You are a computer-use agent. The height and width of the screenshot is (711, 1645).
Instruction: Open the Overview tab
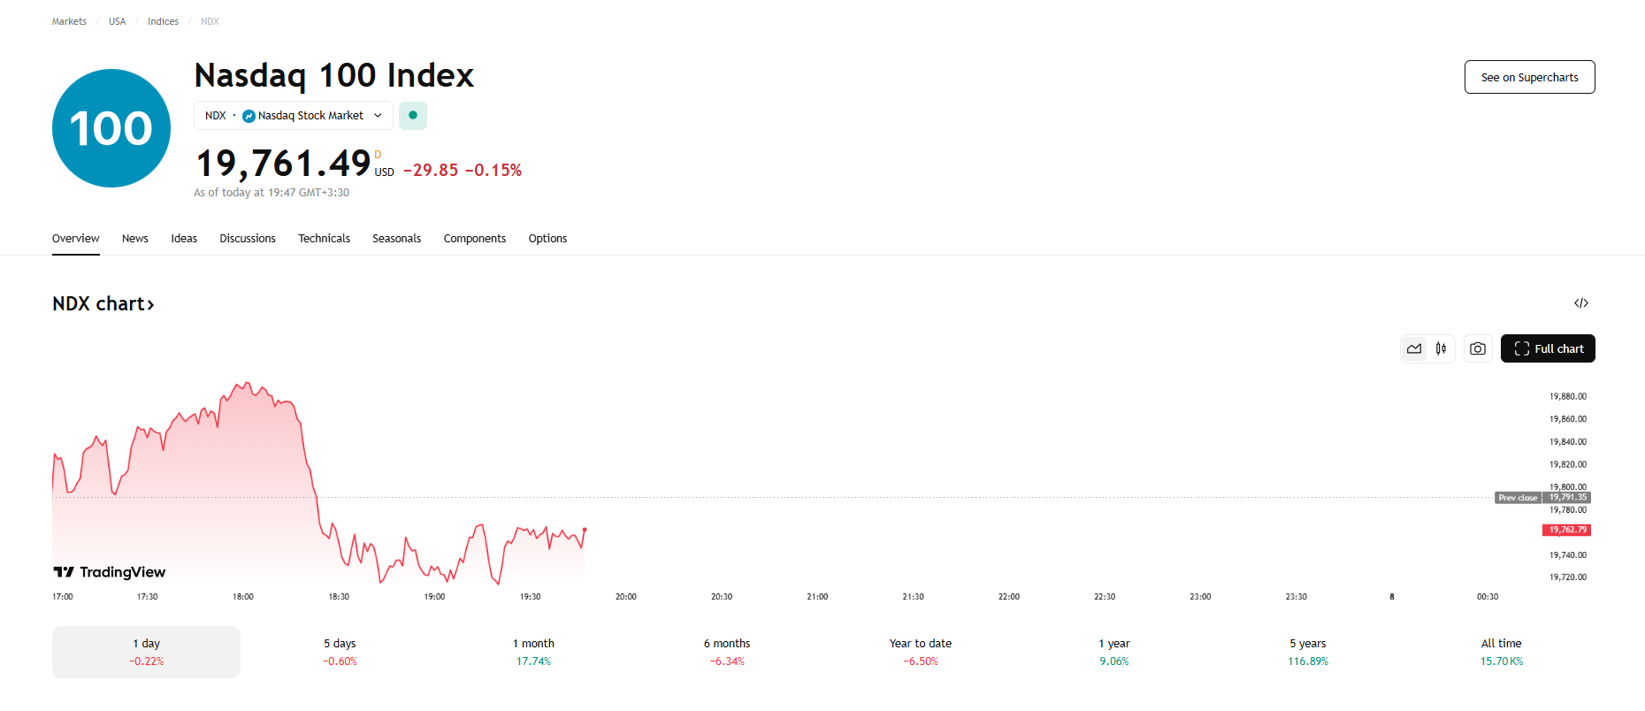tap(76, 239)
